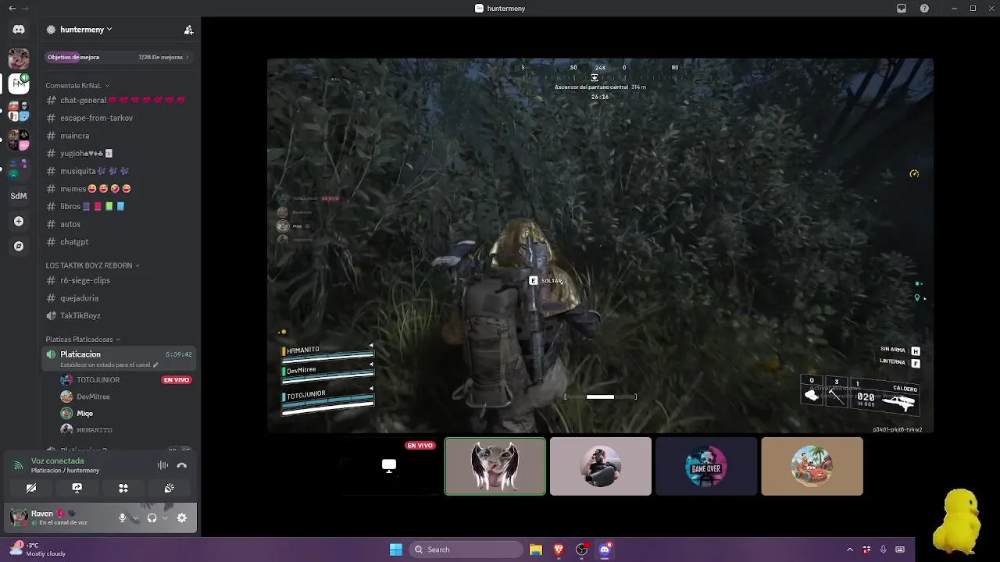Open the yugioh channel

(119, 153)
